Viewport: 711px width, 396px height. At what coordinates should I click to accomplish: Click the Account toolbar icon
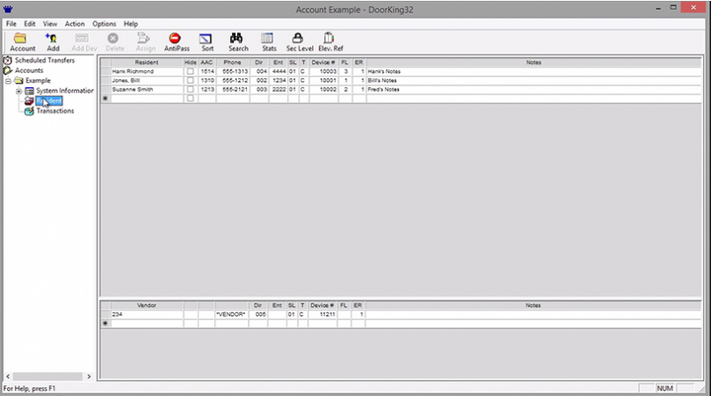pyautogui.click(x=22, y=41)
